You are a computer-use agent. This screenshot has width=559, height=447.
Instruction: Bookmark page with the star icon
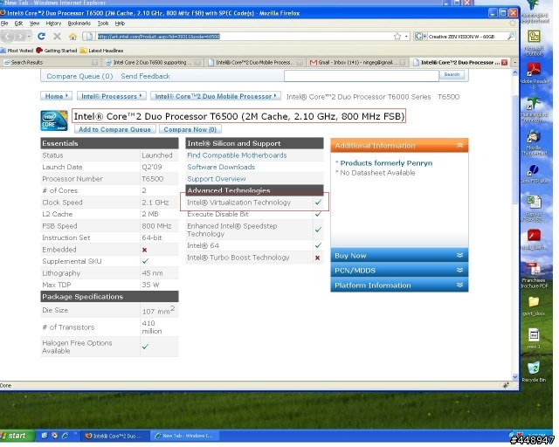397,37
